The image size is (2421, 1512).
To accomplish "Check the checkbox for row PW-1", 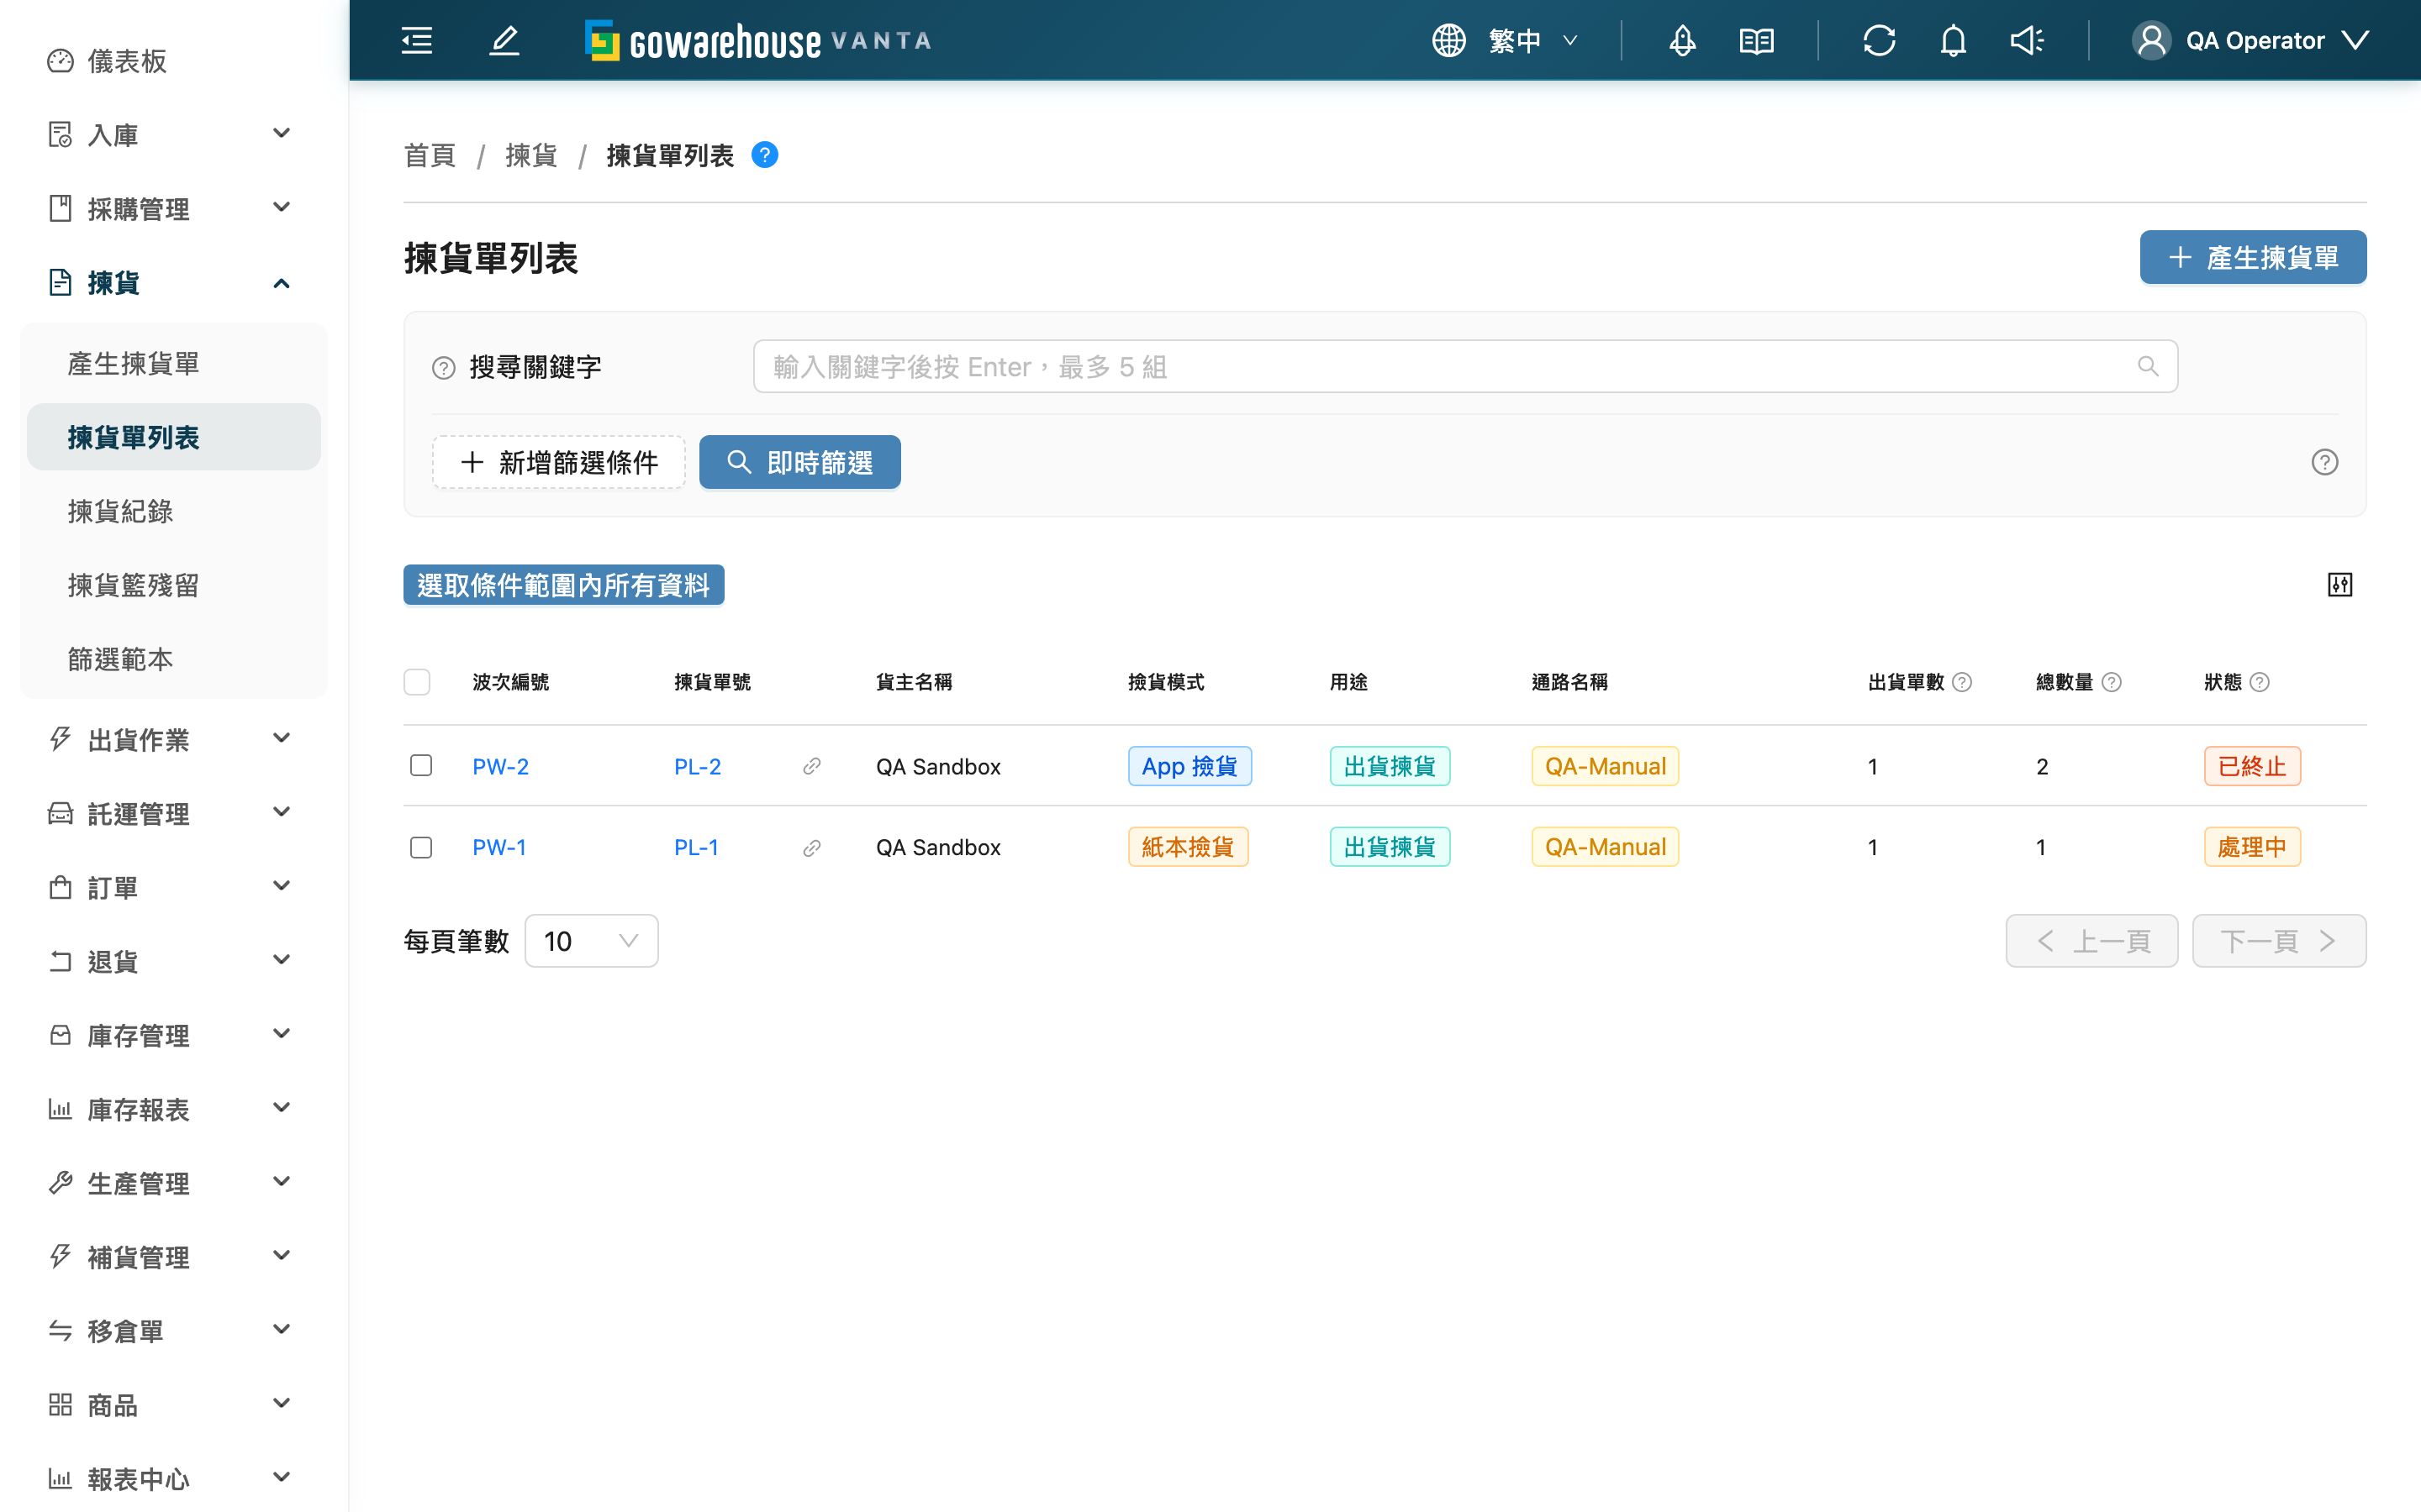I will click(421, 847).
